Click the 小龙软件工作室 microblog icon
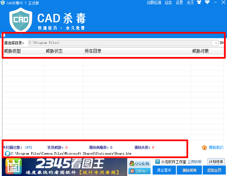 157,162
